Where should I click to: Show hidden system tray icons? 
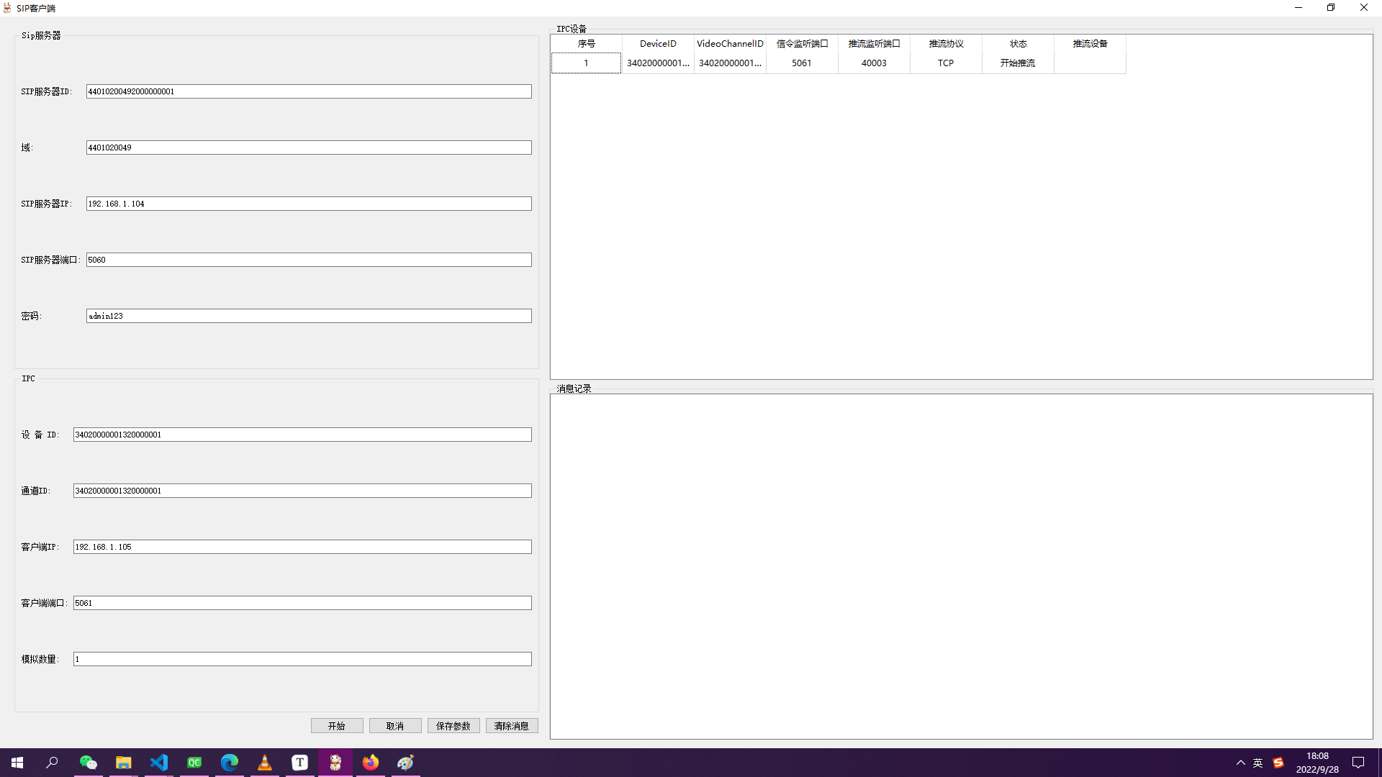1240,763
